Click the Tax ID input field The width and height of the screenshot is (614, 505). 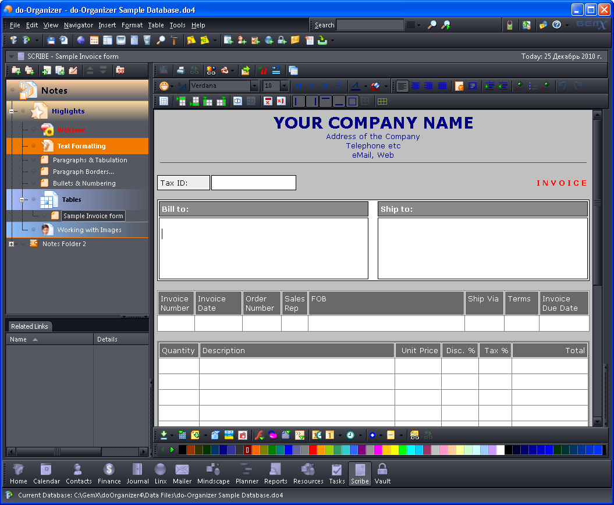253,183
